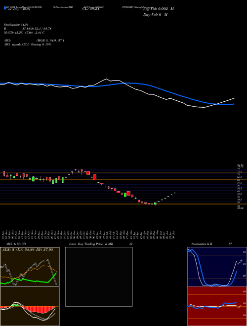Click the 'Day Vol: 0 M' readout
Image resolution: width=247 pixels, height=326 pixels.
[155, 14]
